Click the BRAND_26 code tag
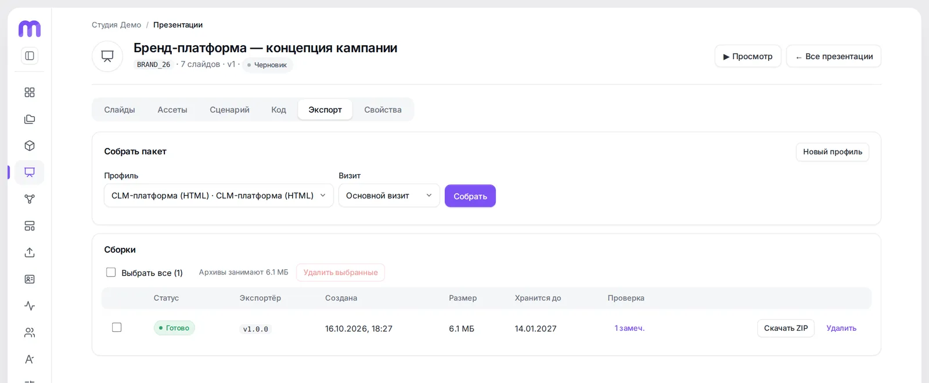Image resolution: width=929 pixels, height=383 pixels. (153, 64)
